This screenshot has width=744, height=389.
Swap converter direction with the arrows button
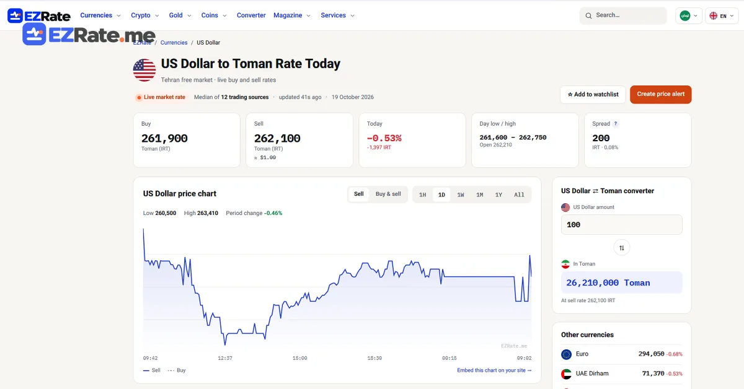point(621,248)
